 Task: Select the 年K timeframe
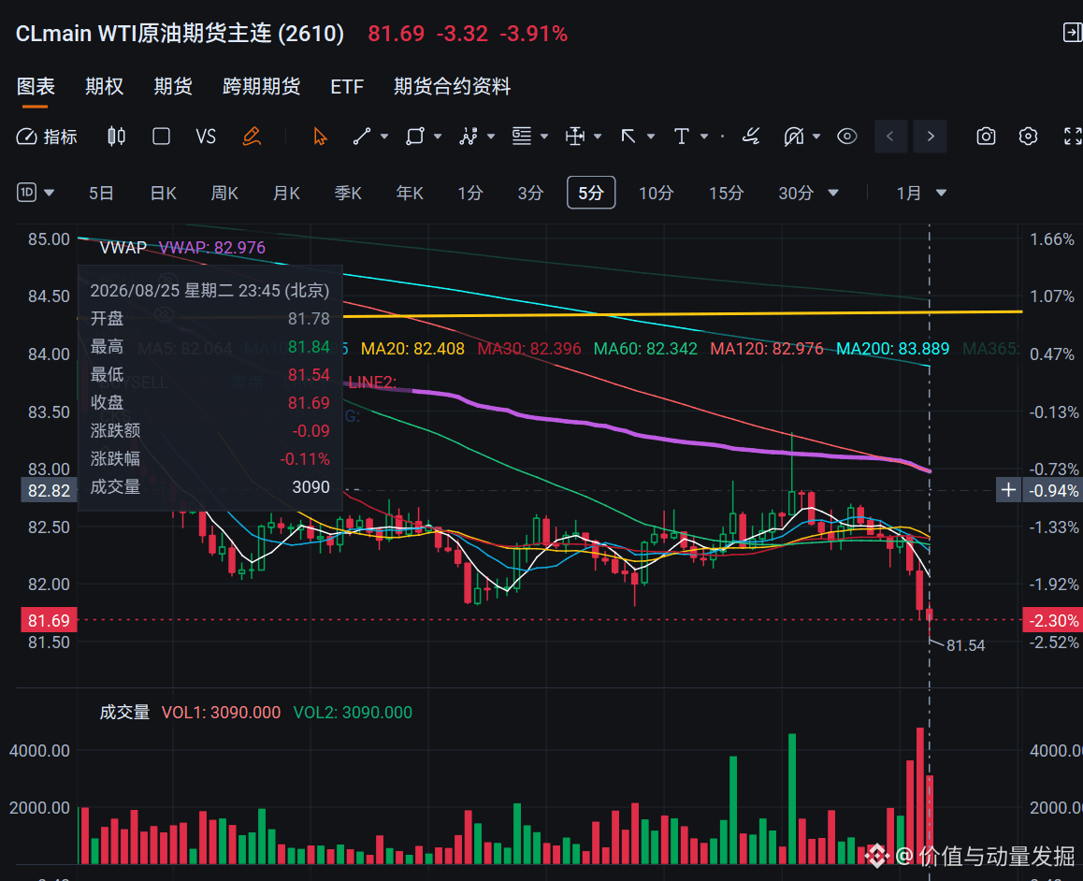[409, 193]
